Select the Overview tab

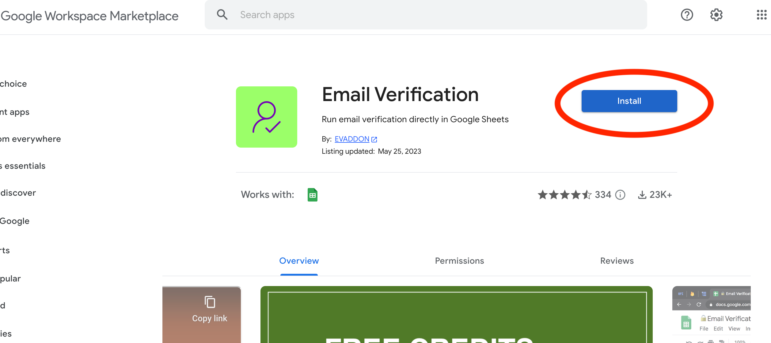[299, 261]
